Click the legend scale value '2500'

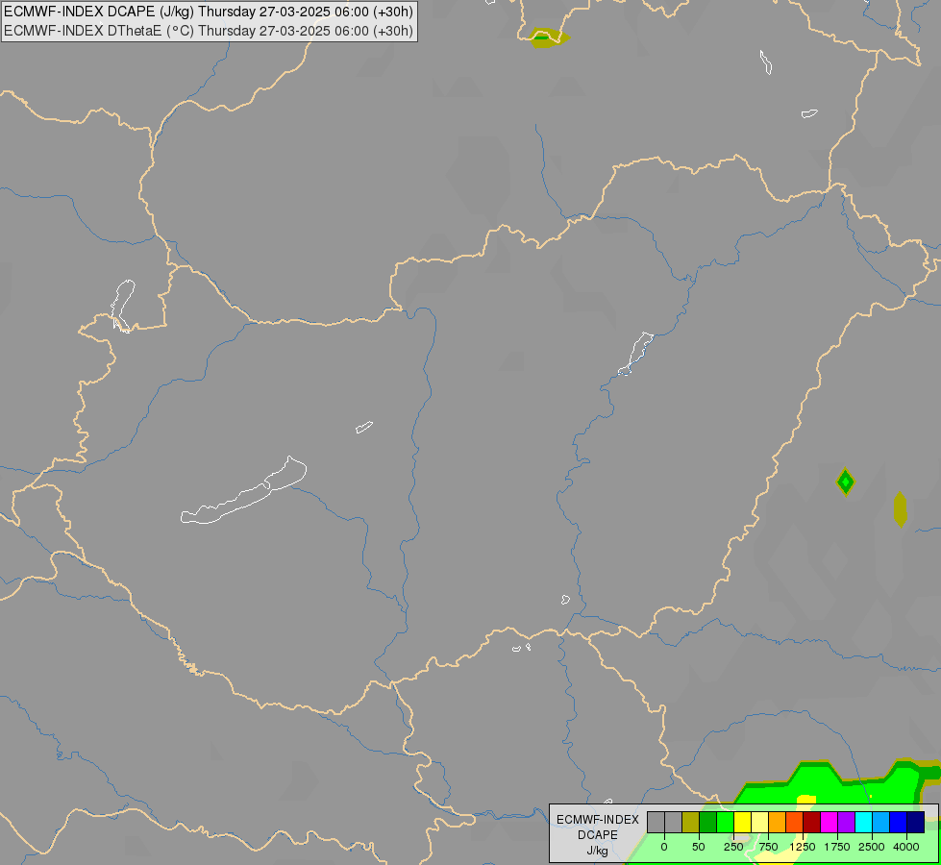pyautogui.click(x=872, y=847)
